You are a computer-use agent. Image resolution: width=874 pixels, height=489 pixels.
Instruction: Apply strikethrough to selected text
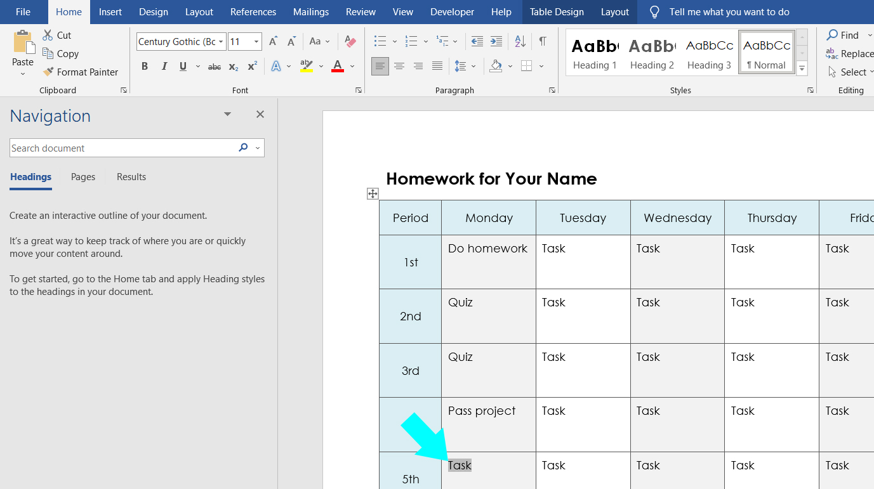click(214, 66)
